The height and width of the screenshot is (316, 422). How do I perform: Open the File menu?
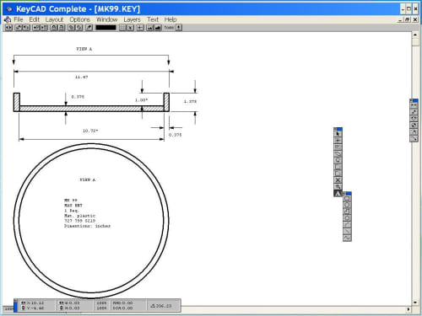[x=19, y=19]
